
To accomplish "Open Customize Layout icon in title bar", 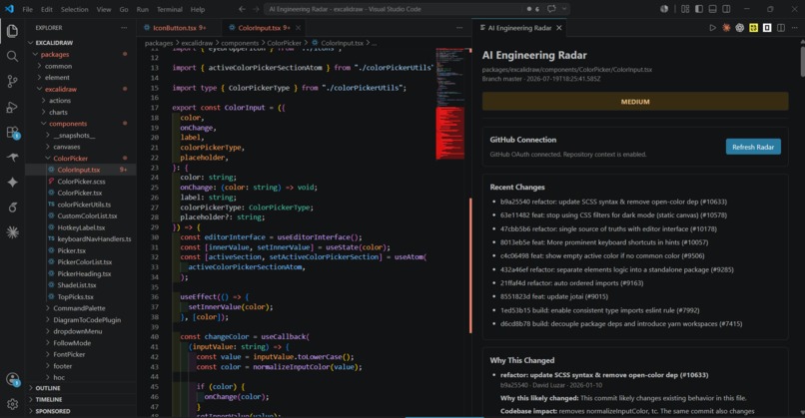I will click(x=685, y=9).
